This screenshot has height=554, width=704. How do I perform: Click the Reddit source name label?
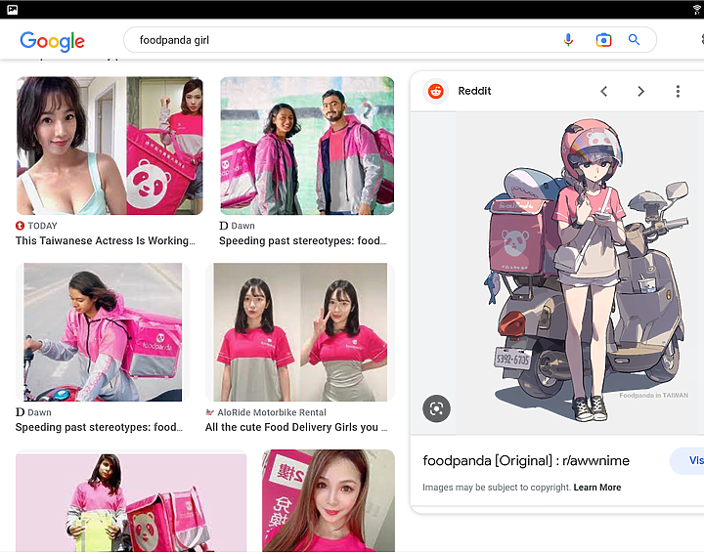click(x=474, y=91)
